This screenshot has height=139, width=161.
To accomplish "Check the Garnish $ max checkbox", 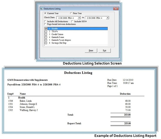I will tap(46, 37).
